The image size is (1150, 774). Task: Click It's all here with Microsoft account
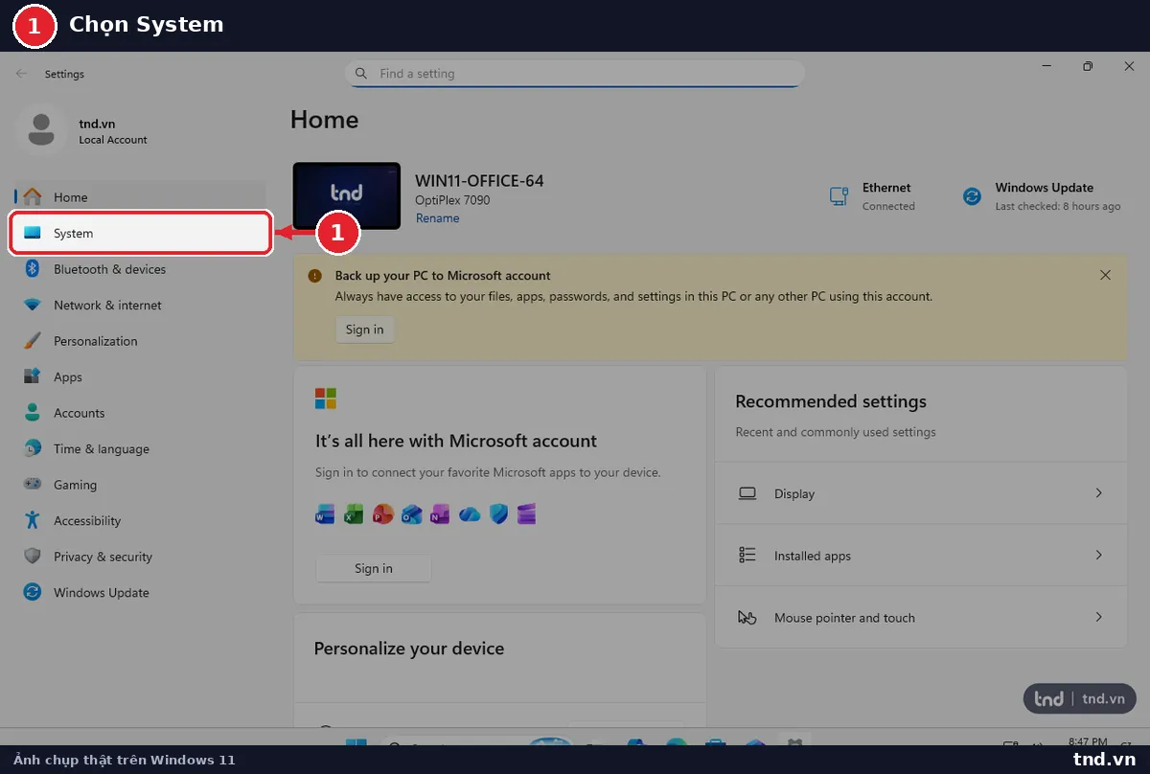point(456,442)
